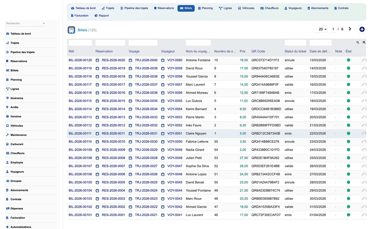Sort by the Prix column header
The height and width of the screenshot is (229, 370).
click(x=243, y=51)
